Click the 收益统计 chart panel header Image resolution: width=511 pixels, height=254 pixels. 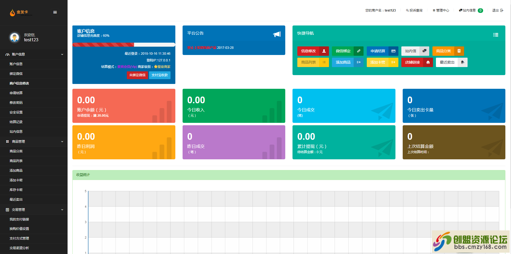point(289,175)
